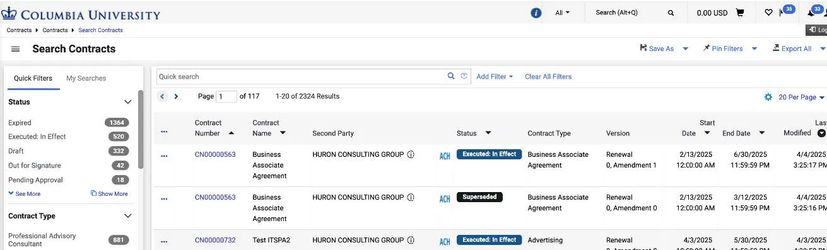The width and height of the screenshot is (827, 250).
Task: Toggle Contract Number ascending sort arrow
Action: coord(231,133)
